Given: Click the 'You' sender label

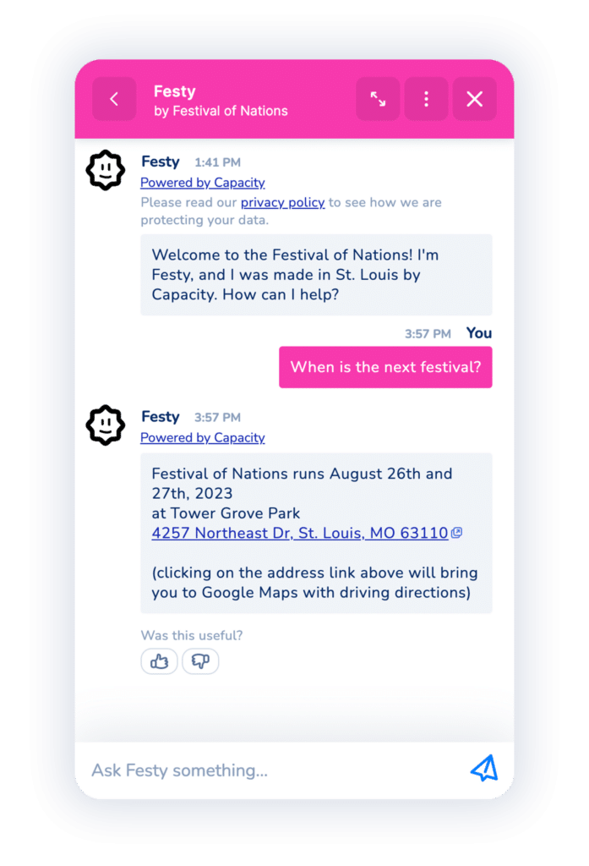Looking at the screenshot, I should (x=478, y=333).
